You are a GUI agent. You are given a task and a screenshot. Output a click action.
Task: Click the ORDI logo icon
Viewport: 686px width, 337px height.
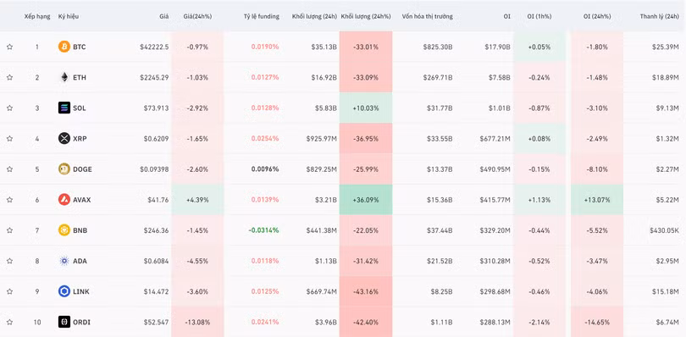pos(64,322)
